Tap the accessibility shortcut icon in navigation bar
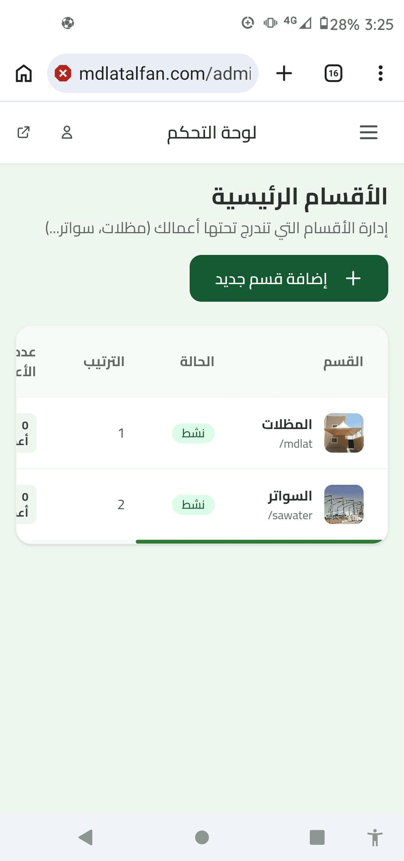 [375, 837]
